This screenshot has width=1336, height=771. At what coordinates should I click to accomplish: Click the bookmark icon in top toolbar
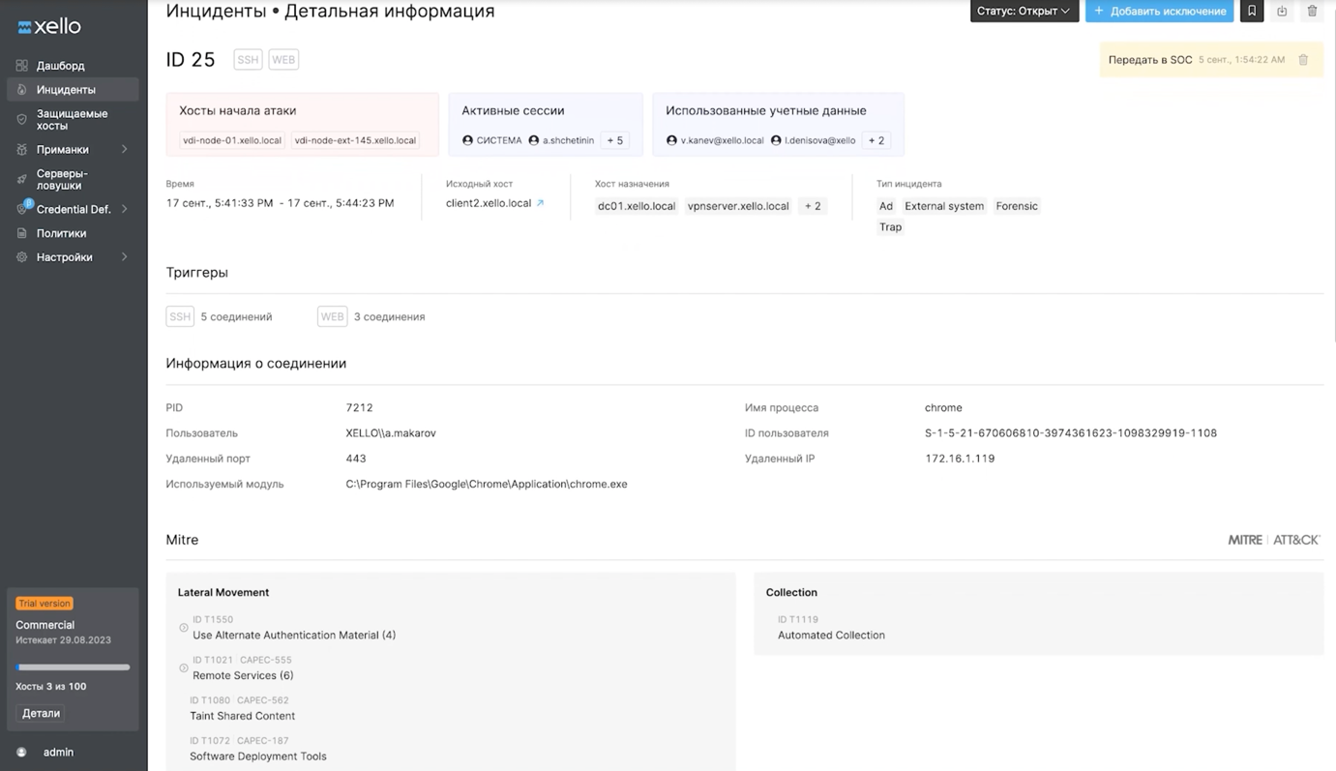click(x=1251, y=11)
